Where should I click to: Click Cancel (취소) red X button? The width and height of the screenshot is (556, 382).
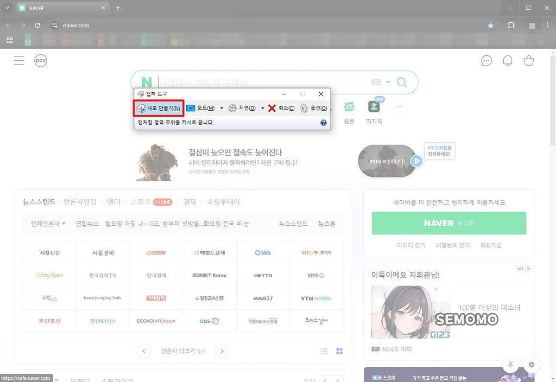pos(281,108)
